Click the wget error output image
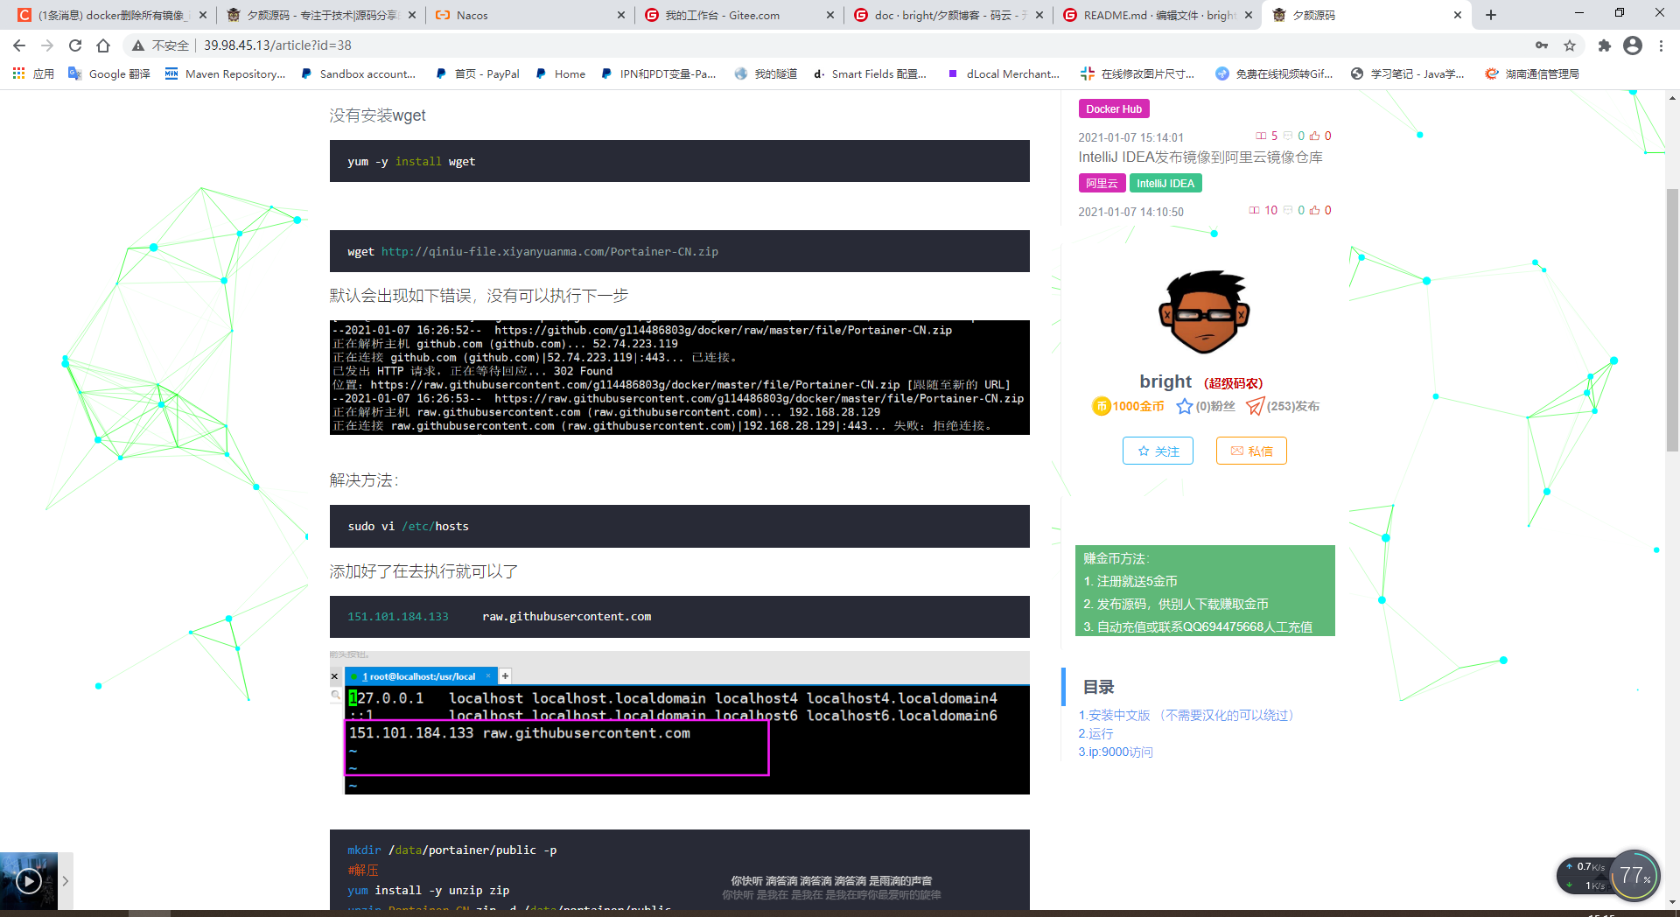The height and width of the screenshot is (917, 1680). 680,377
